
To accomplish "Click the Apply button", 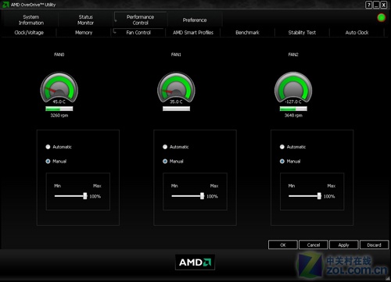I will (x=343, y=245).
